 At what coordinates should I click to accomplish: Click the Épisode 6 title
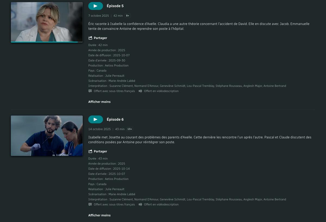115,119
